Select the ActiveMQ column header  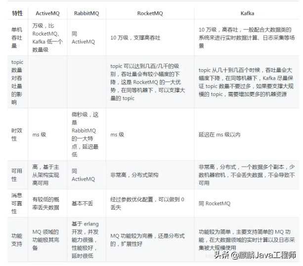coord(47,13)
